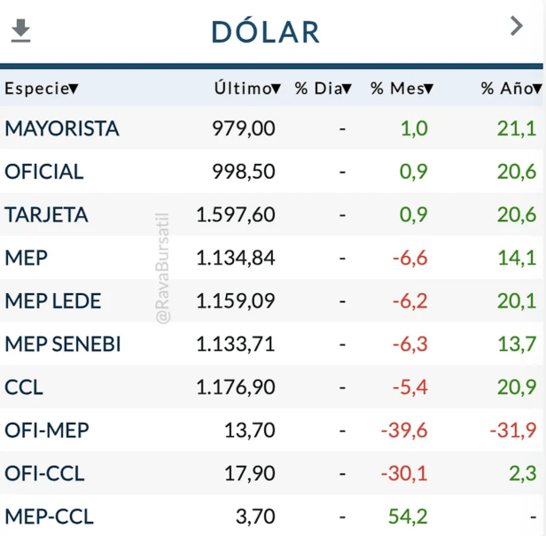Click the @RavaBursatil watermark text
This screenshot has width=546, height=536.
[x=163, y=266]
